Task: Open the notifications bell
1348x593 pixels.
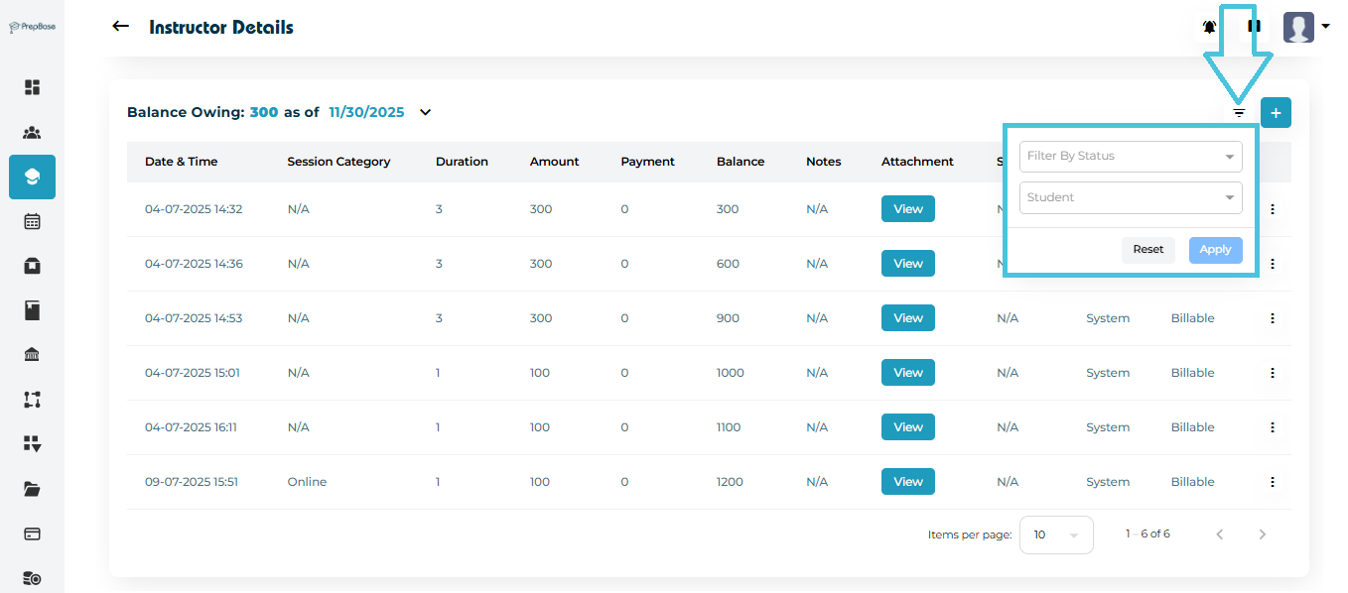Action: click(x=1209, y=27)
